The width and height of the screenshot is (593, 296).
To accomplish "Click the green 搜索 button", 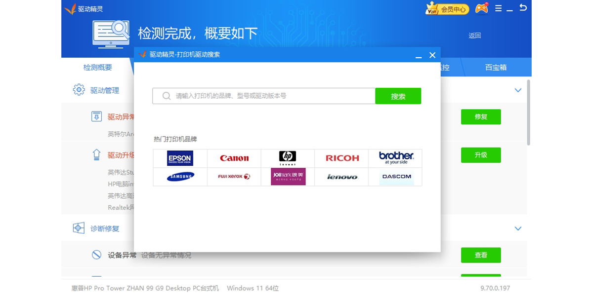I will tap(398, 96).
